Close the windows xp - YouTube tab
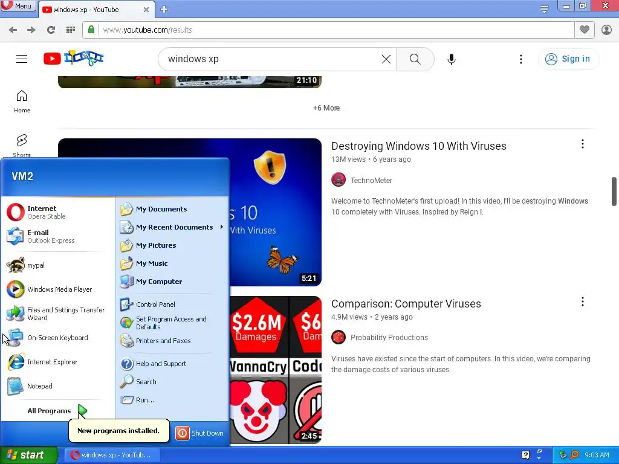The width and height of the screenshot is (619, 464). (146, 10)
